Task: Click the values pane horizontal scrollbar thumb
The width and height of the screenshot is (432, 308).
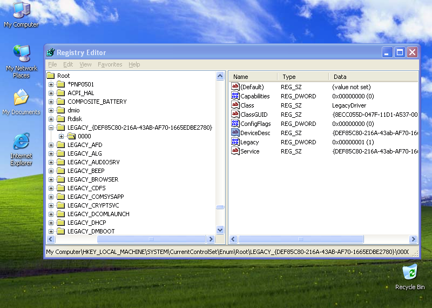Action: (x=301, y=239)
